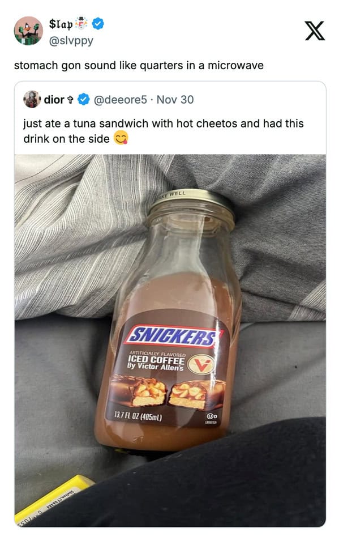Click dior's blue verified checkmark badge
The image size is (339, 545).
83,100
